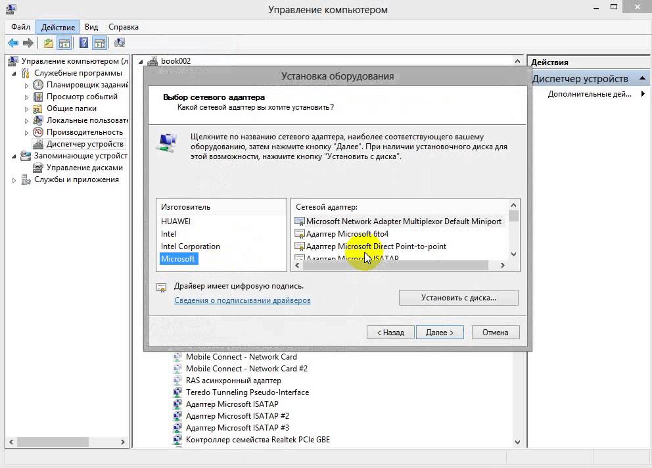Expand the Общие папки node
Image resolution: width=652 pixels, height=468 pixels.
26,109
